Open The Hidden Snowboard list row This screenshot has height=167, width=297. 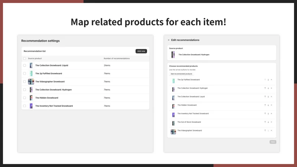[x=85, y=98]
